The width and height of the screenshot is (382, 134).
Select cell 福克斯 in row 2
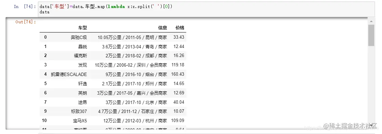[80, 56]
